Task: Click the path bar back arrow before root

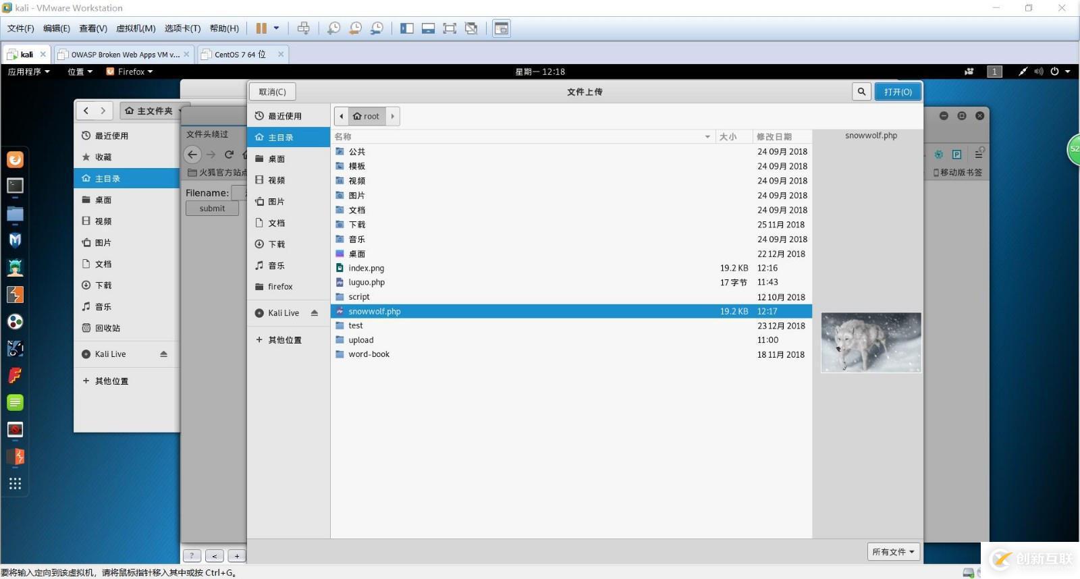Action: [342, 116]
